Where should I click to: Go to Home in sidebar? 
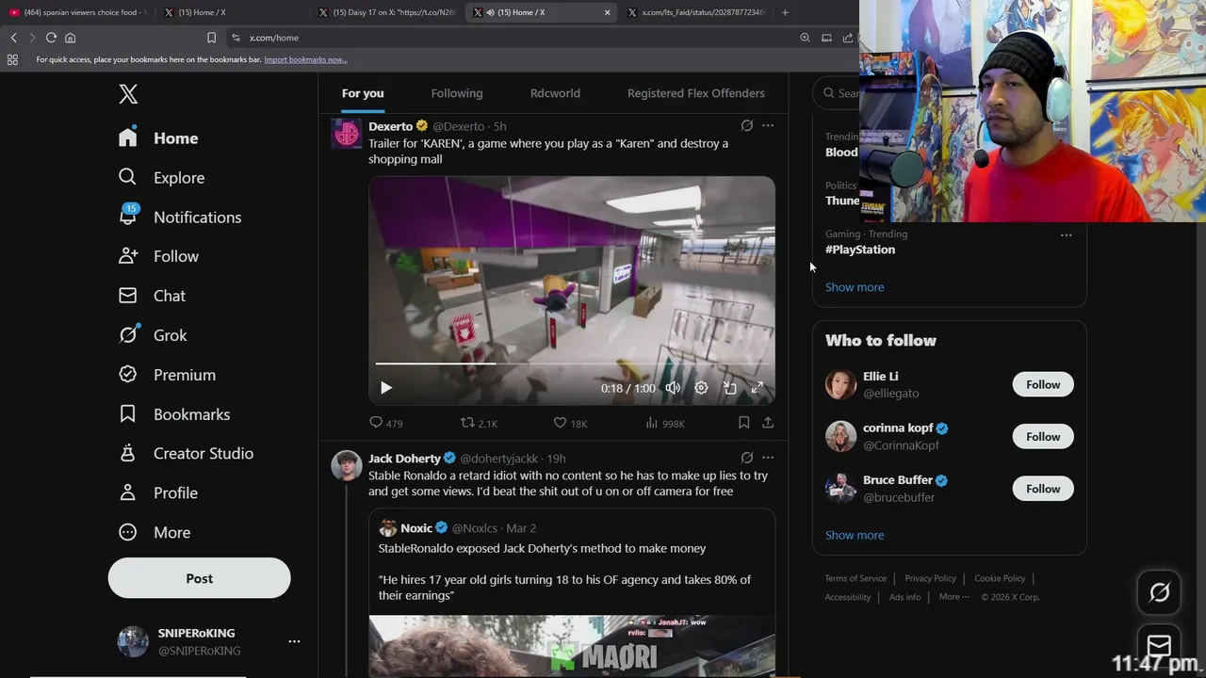pyautogui.click(x=158, y=137)
